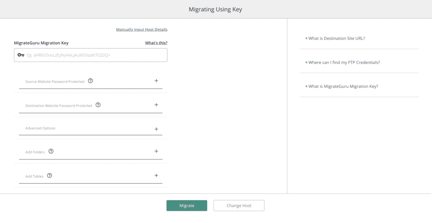Select the Add Tables label
432x223 pixels.
pyautogui.click(x=34, y=176)
